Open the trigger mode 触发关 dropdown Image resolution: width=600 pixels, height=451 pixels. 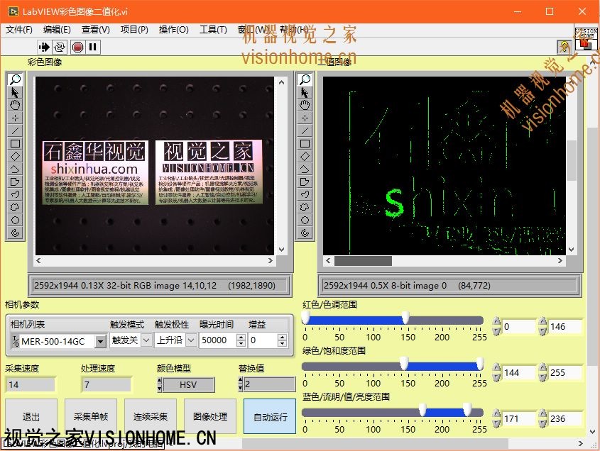146,340
